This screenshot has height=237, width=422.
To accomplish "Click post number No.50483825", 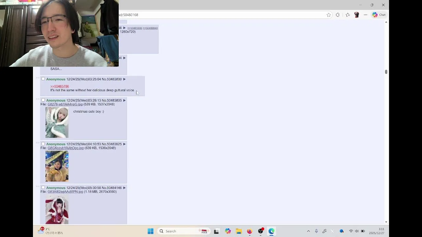I will click(112, 144).
